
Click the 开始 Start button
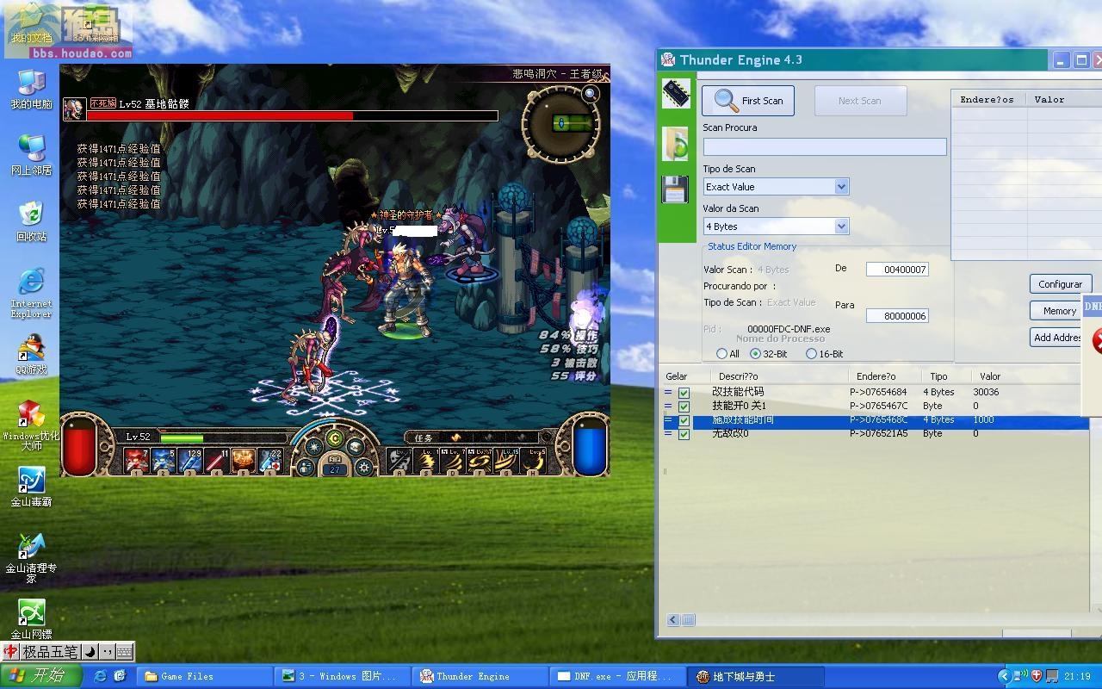pyautogui.click(x=40, y=676)
